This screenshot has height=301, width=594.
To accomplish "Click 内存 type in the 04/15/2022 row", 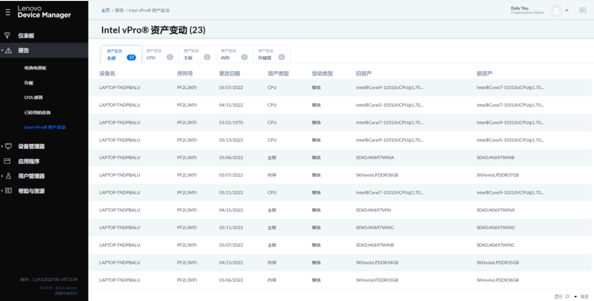I will (x=272, y=263).
